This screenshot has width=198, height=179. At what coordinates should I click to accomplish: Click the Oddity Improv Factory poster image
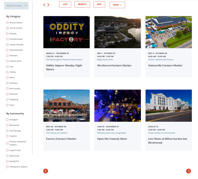coord(67,32)
